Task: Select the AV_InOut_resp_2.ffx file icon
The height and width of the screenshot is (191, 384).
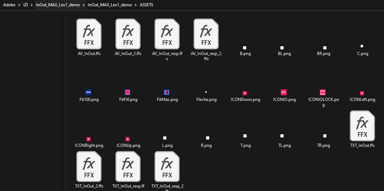Action: coord(206,34)
